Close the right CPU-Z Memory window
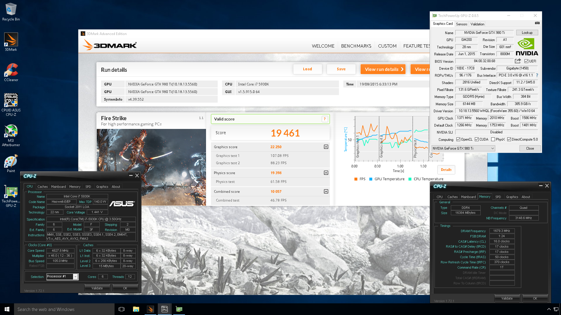This screenshot has height=315, width=561. click(x=547, y=185)
